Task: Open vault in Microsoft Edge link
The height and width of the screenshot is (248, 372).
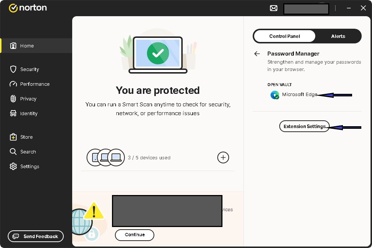Action: [x=299, y=95]
